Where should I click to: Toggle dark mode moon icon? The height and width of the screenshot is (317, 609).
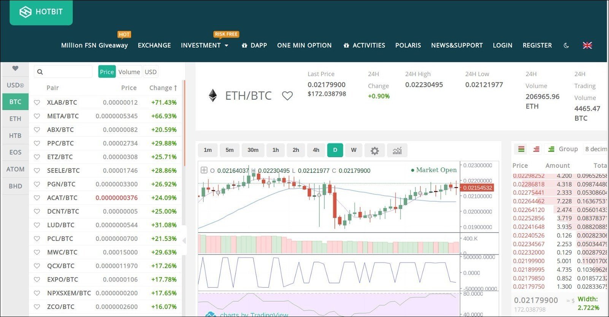tap(566, 46)
